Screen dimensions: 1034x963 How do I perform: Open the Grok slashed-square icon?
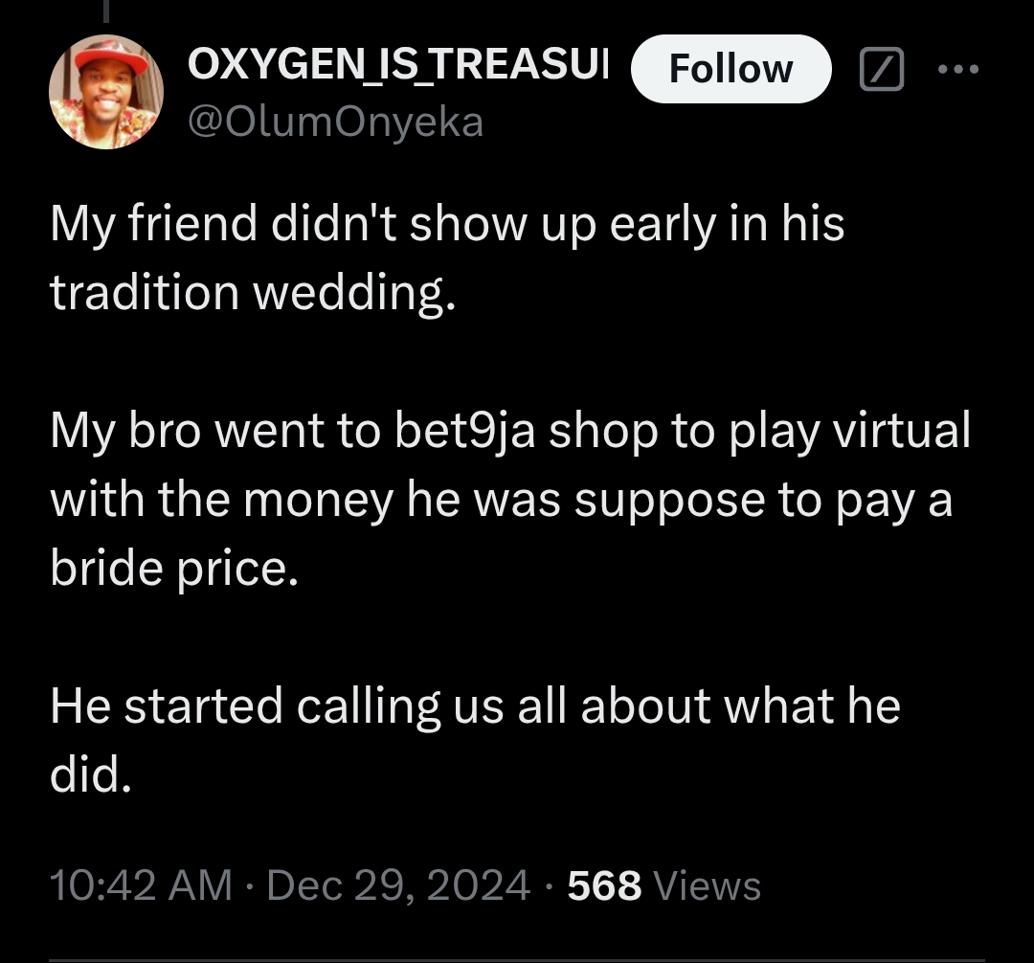881,70
